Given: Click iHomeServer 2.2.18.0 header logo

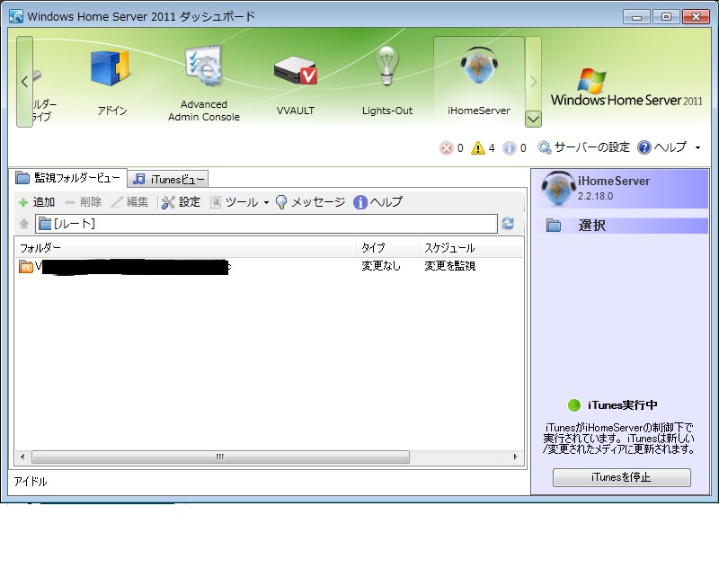Looking at the screenshot, I should coord(558,189).
